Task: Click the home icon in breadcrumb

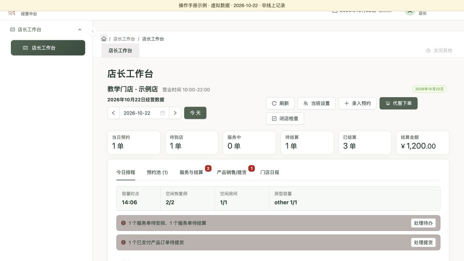Action: (104, 39)
